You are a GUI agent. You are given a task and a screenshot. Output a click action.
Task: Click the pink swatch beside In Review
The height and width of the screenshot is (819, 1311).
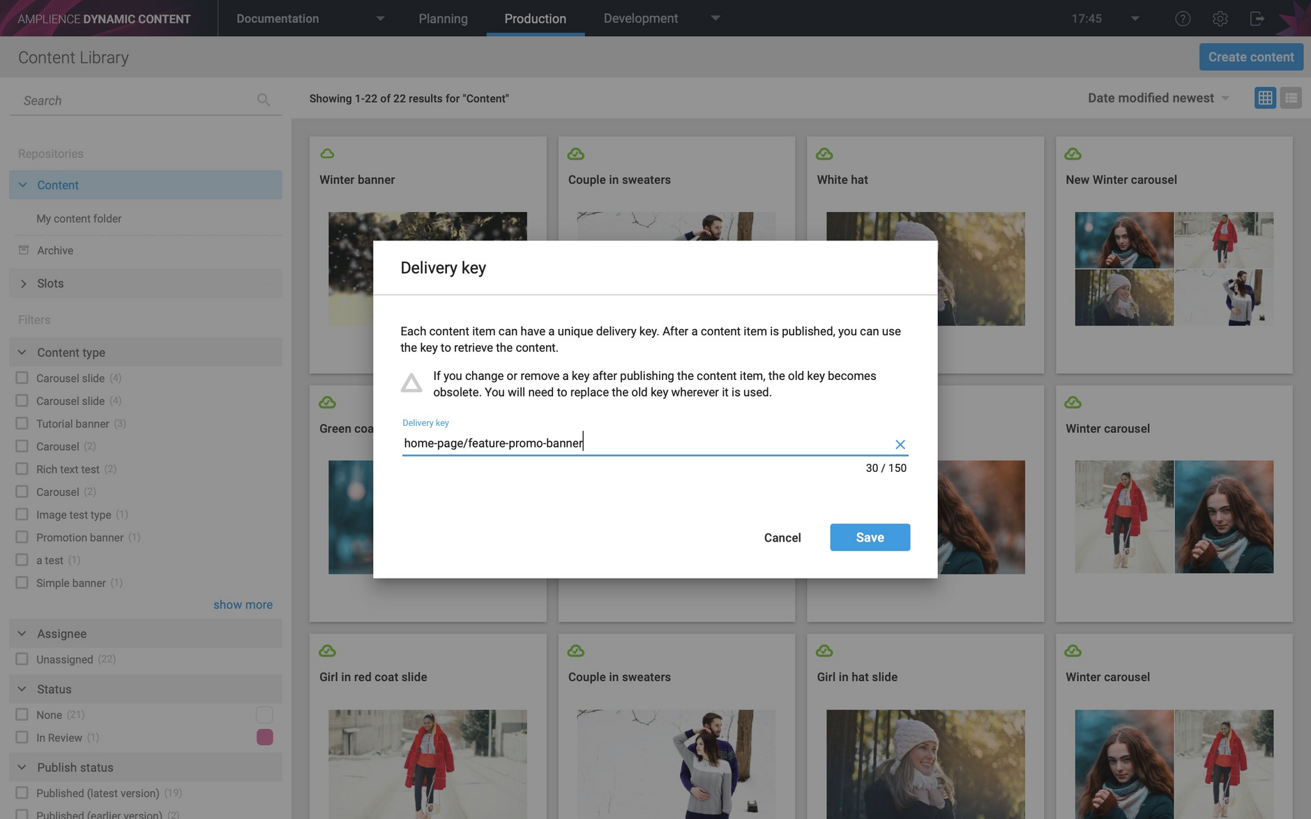click(264, 737)
